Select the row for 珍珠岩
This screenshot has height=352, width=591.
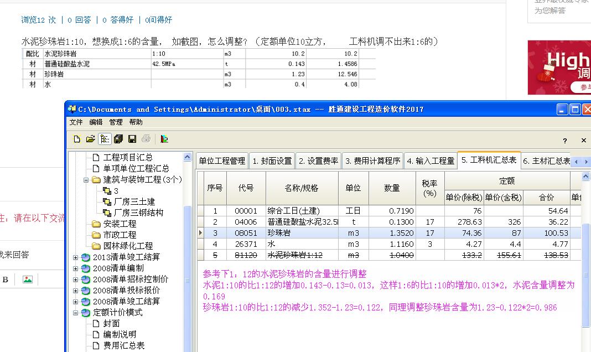coord(389,233)
